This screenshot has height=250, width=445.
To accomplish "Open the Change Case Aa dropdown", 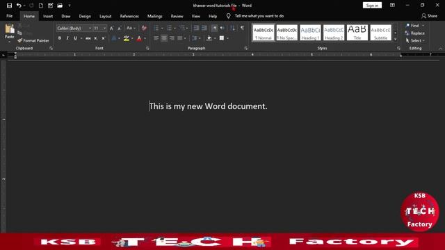I will [x=131, y=28].
